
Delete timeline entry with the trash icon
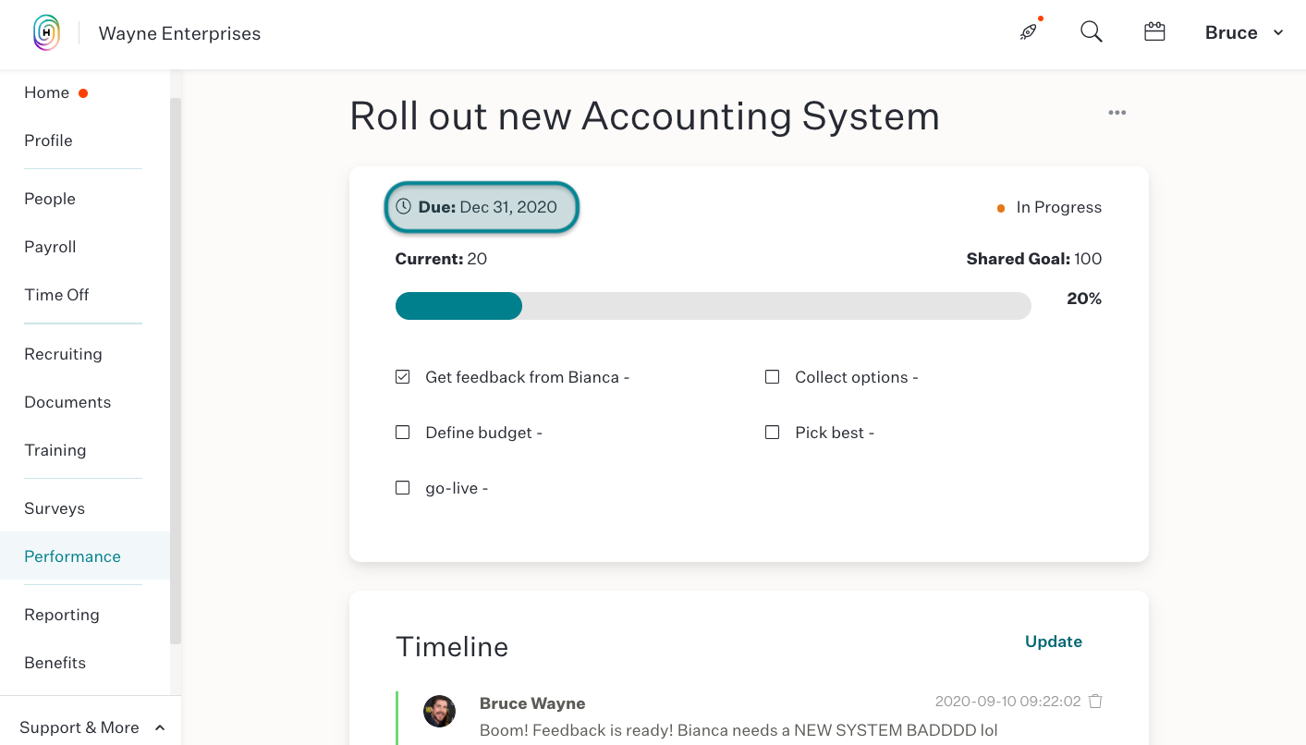[1095, 702]
